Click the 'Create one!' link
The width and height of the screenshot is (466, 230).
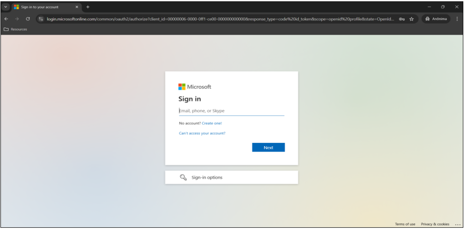coord(212,123)
